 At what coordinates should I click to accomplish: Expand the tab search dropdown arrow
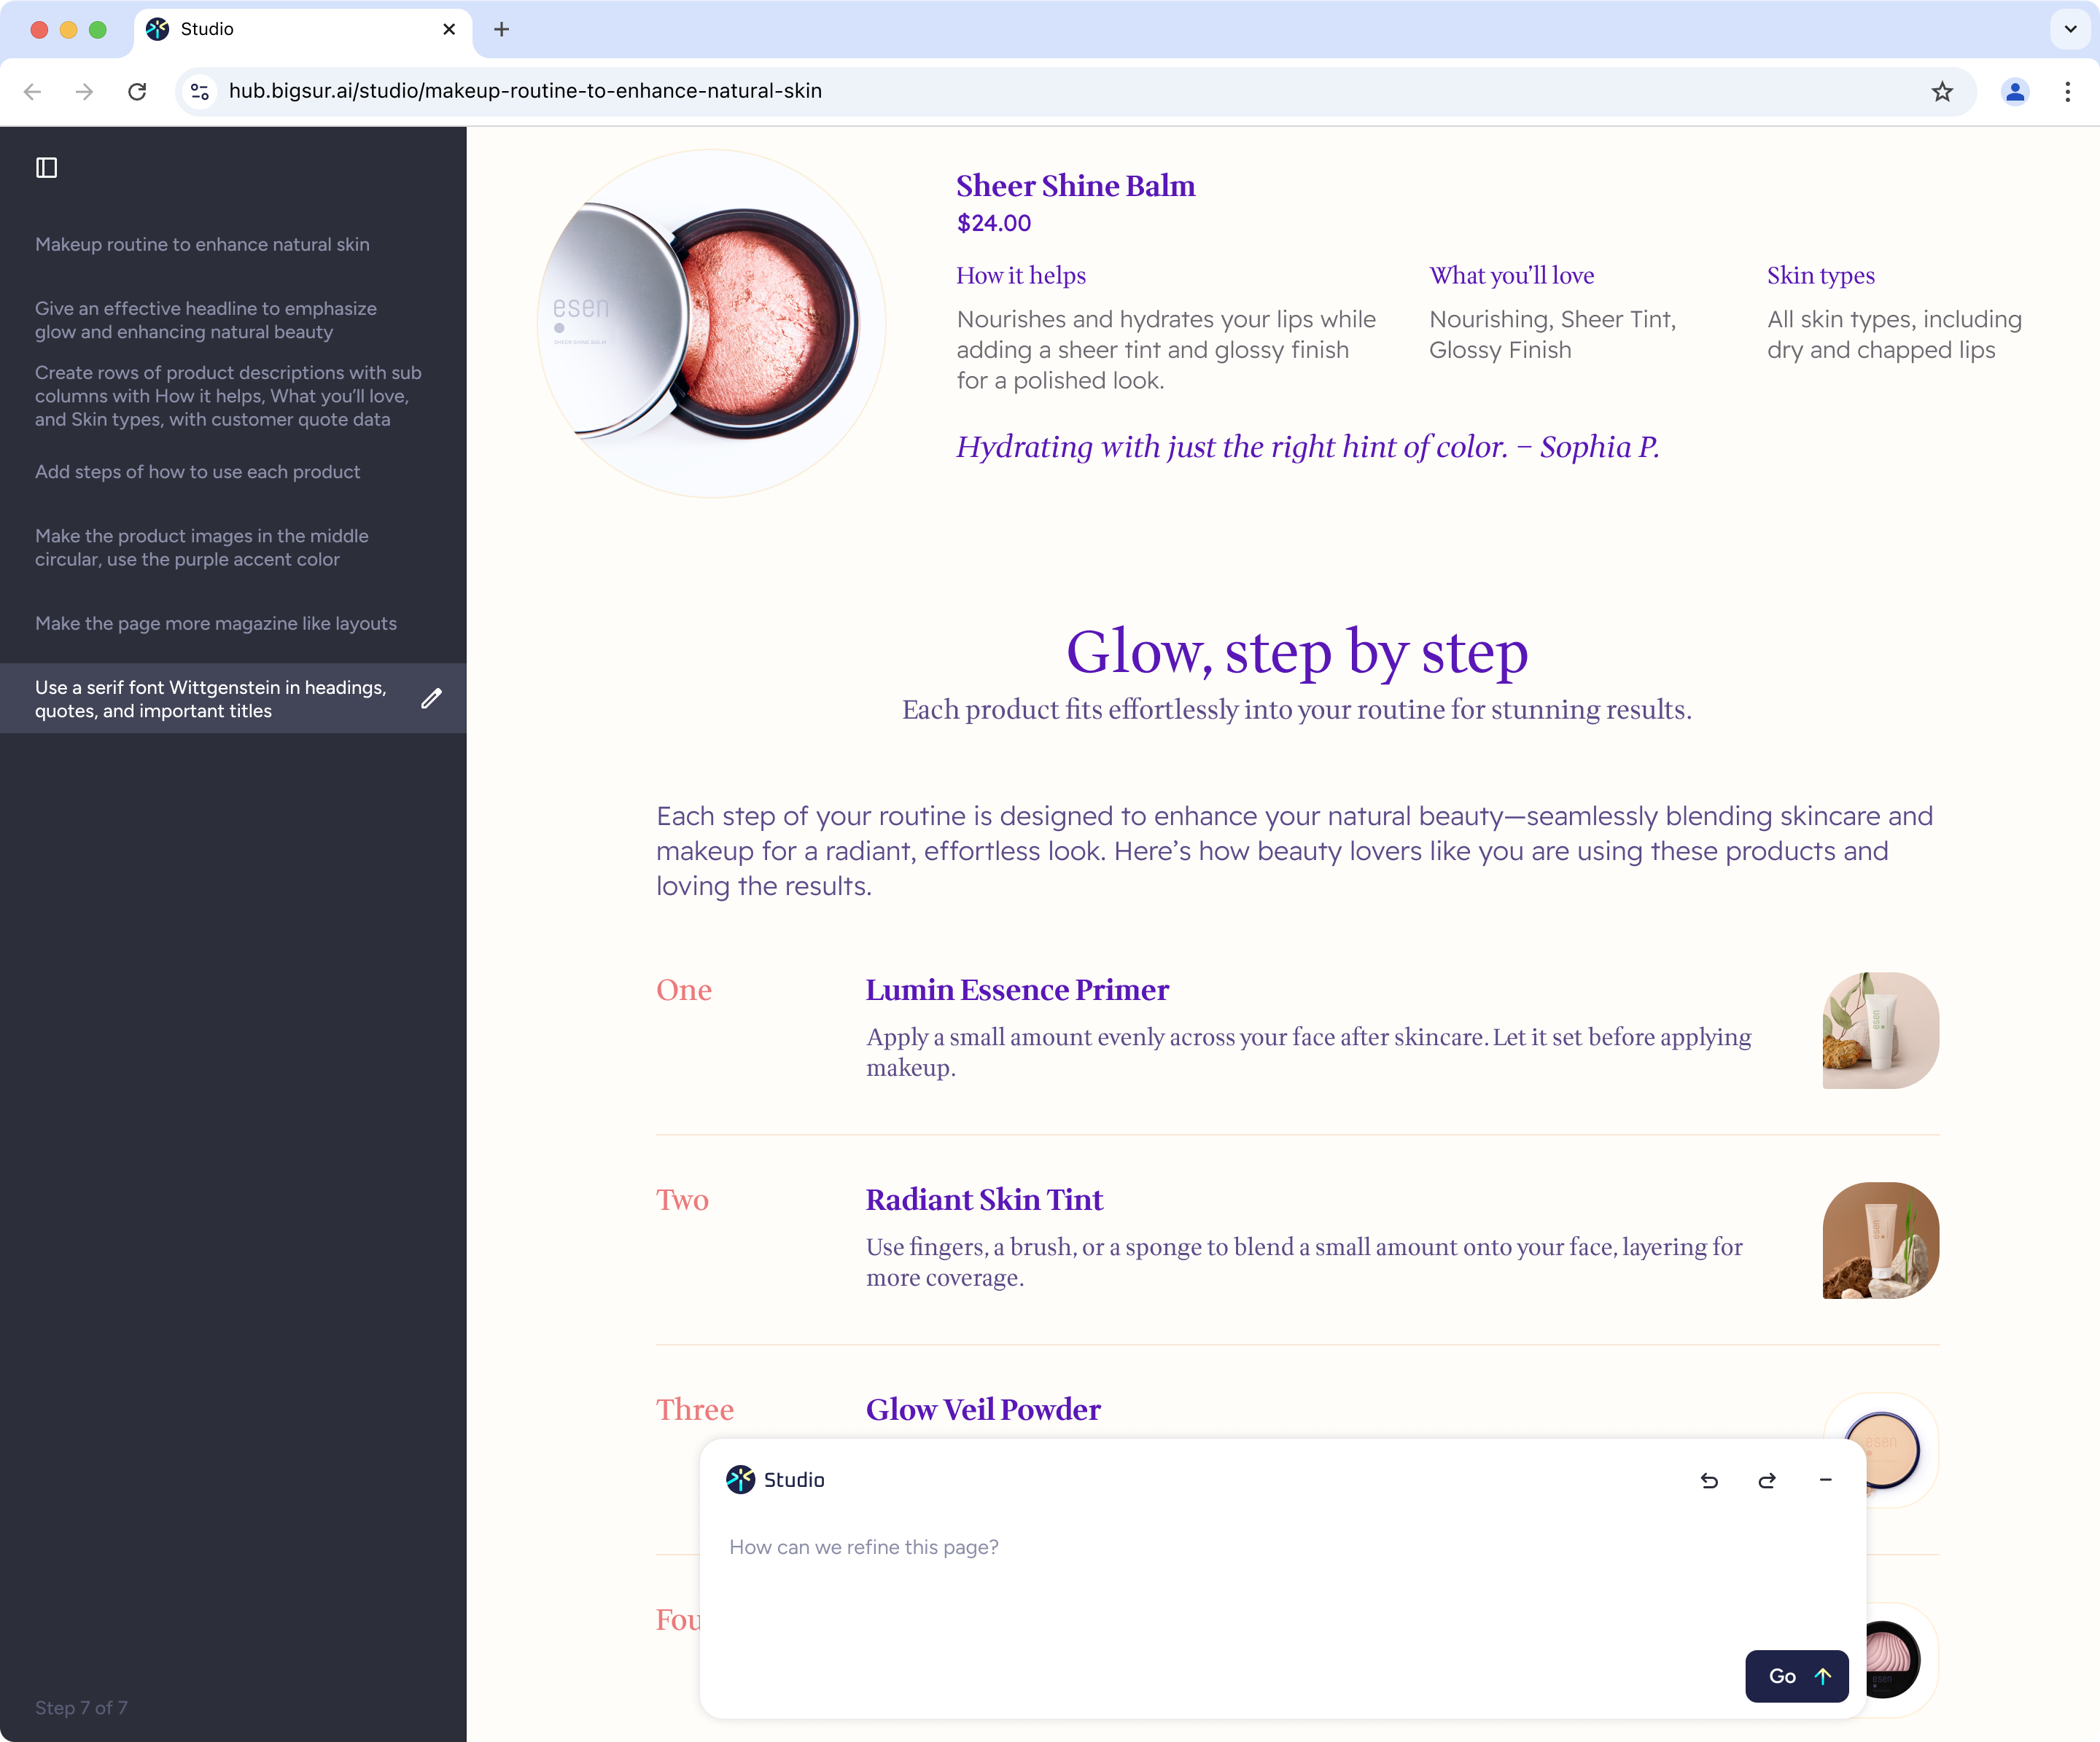coord(2070,29)
